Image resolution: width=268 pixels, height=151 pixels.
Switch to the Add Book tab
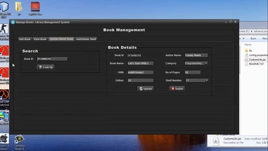[x=25, y=39]
